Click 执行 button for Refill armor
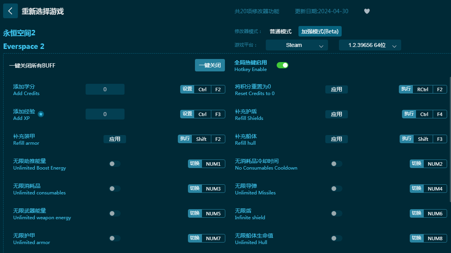The height and width of the screenshot is (253, 451). pyautogui.click(x=185, y=139)
